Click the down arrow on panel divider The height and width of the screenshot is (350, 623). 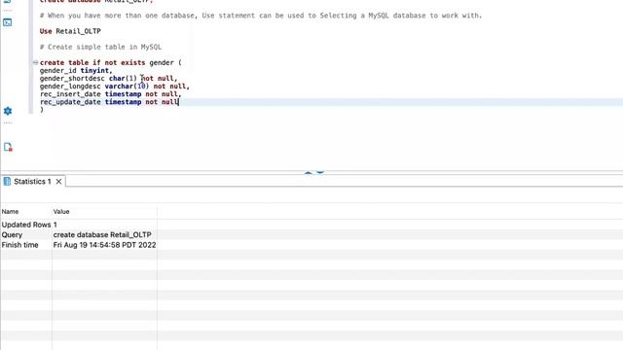pyautogui.click(x=320, y=173)
